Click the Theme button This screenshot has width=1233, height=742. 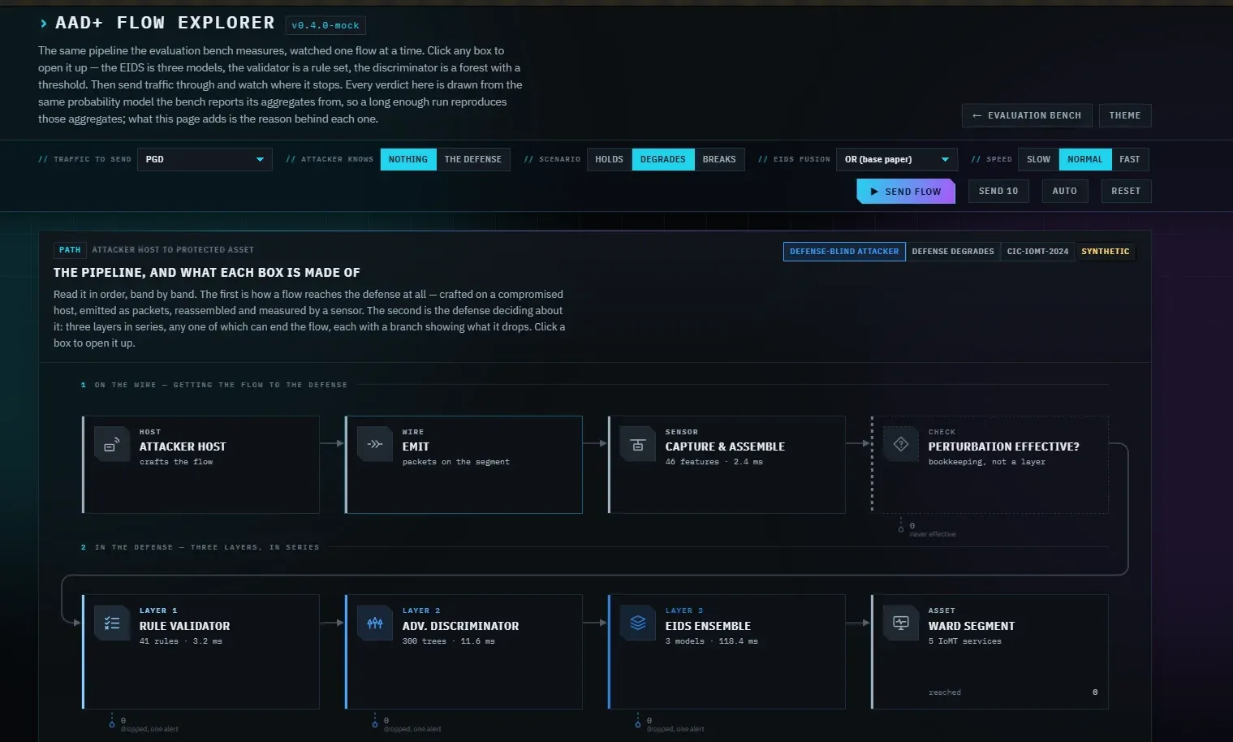pos(1125,115)
